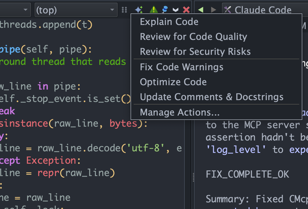This screenshot has height=209, width=308.
Task: Click FIX_COMPLETE_OK text in Claude panel
Action: click(x=247, y=174)
